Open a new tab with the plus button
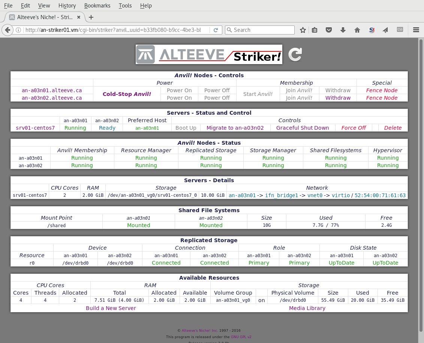This screenshot has height=343, width=424. tap(91, 17)
